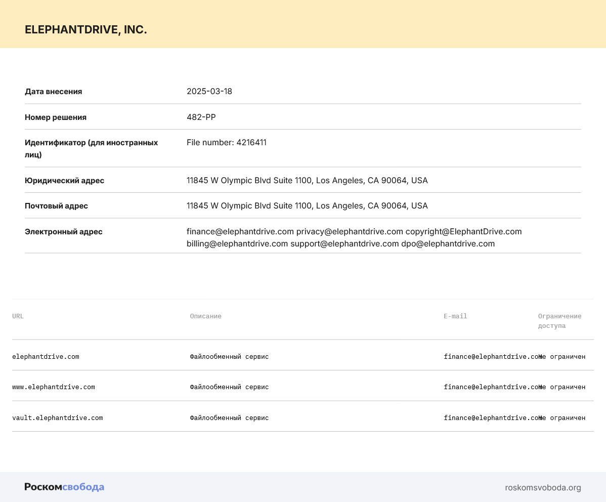The height and width of the screenshot is (502, 606).
Task: Click the vault.elephantdrive.com URL cell
Action: coord(58,417)
